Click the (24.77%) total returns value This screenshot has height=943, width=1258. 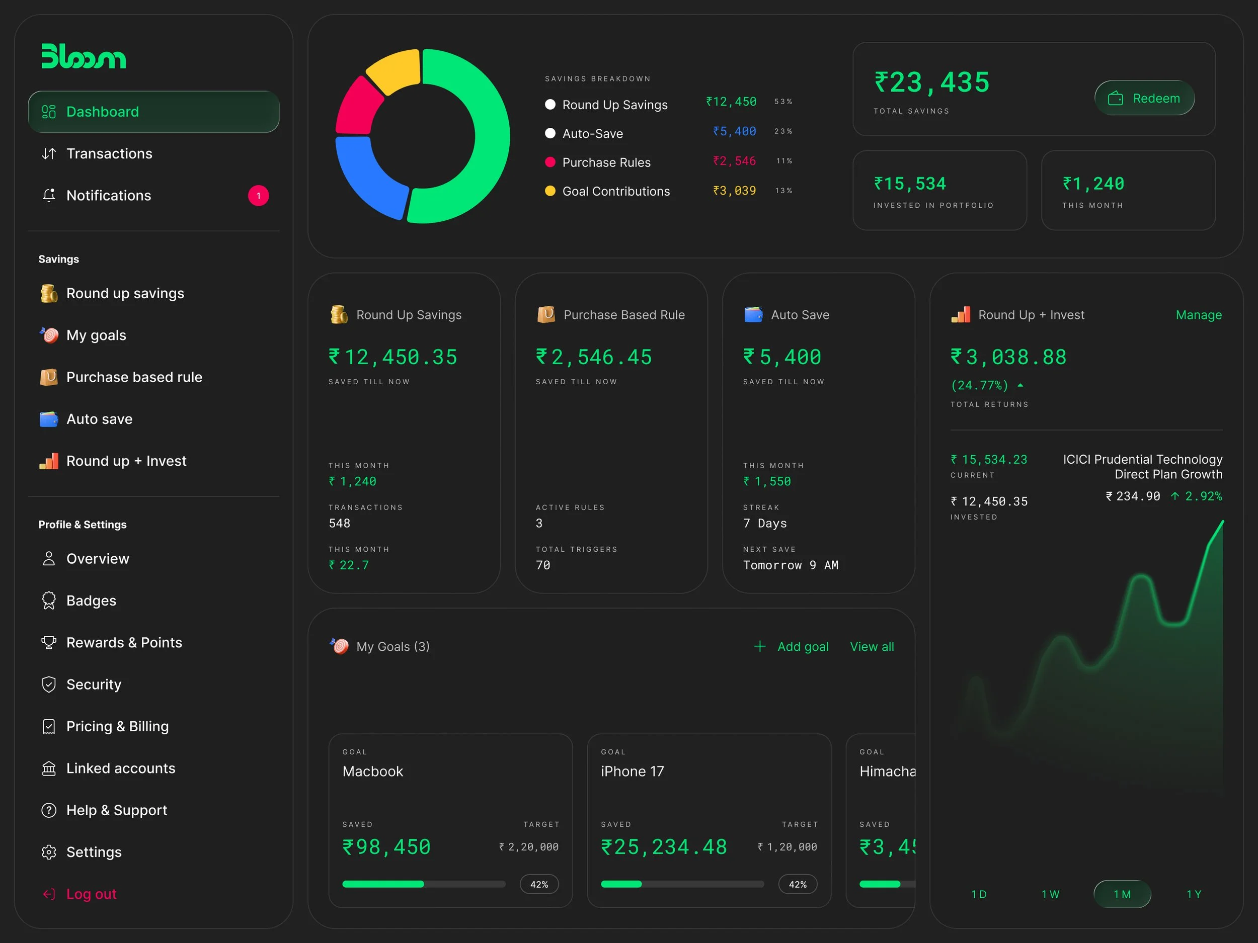[980, 385]
